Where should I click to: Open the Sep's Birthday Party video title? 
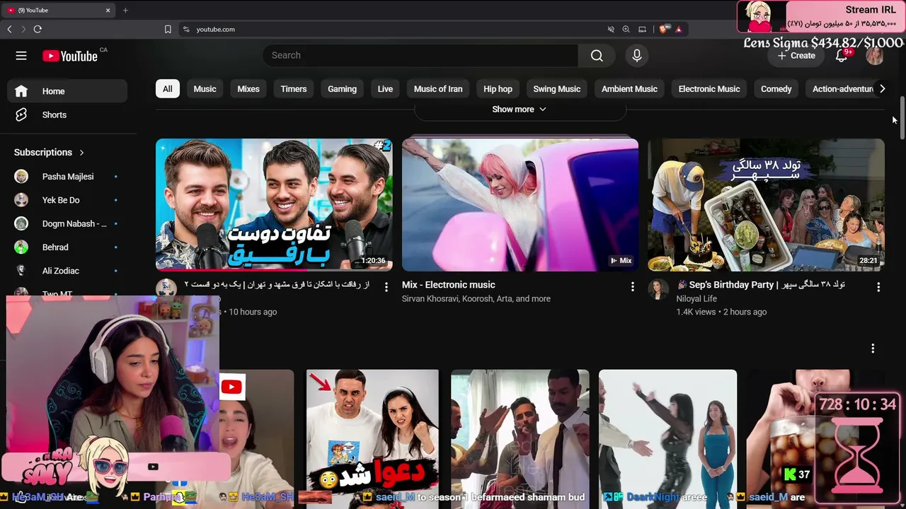tap(762, 285)
